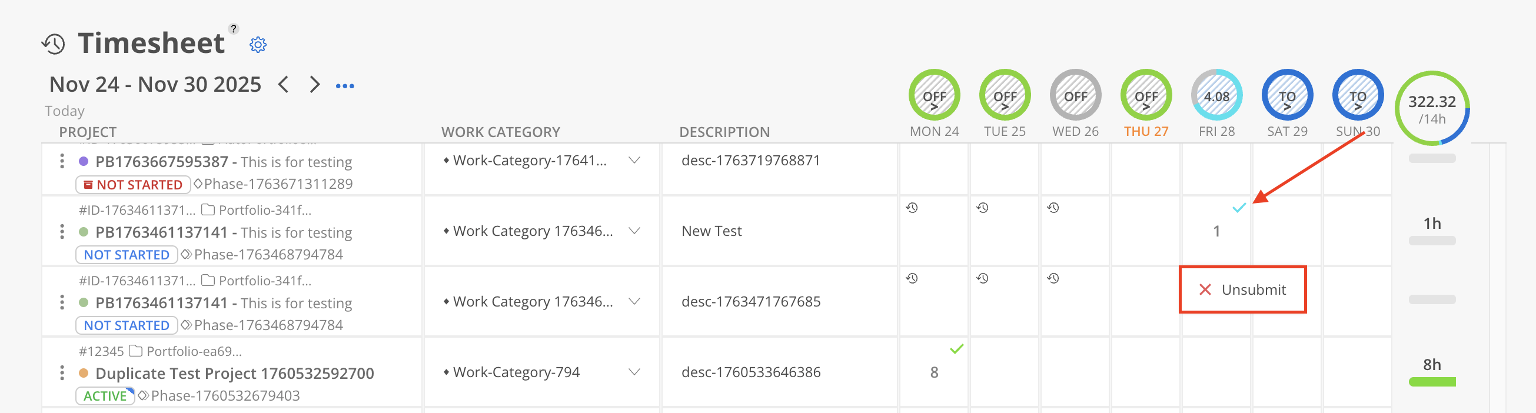Go to next week arrow
This screenshot has height=413, width=1536.
coord(314,85)
